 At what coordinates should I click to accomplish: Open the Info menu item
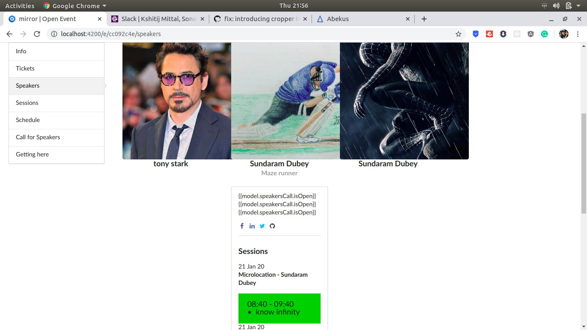[56, 52]
